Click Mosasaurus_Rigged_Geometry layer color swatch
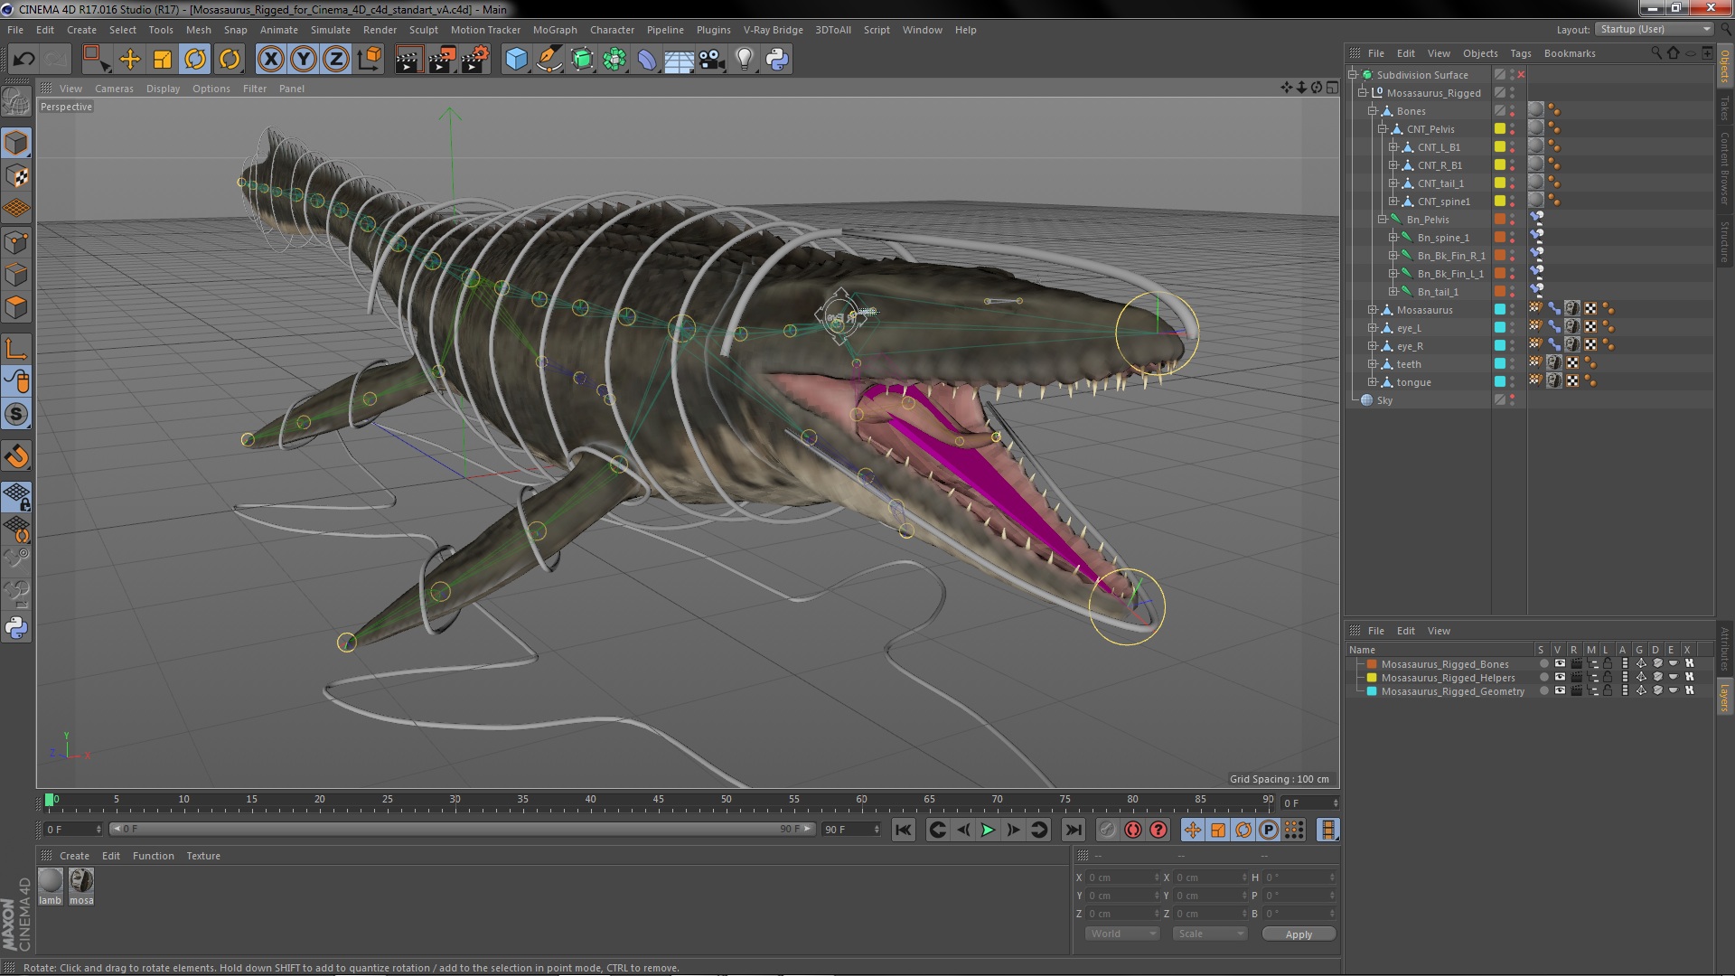This screenshot has height=976, width=1735. point(1371,691)
